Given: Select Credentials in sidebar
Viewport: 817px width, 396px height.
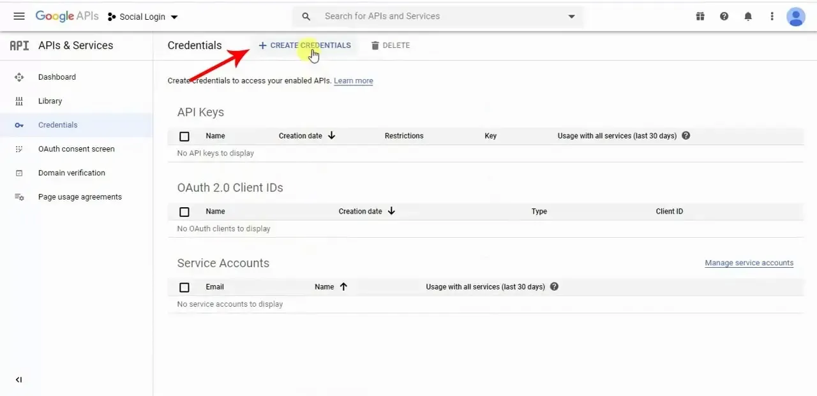Looking at the screenshot, I should (x=57, y=125).
